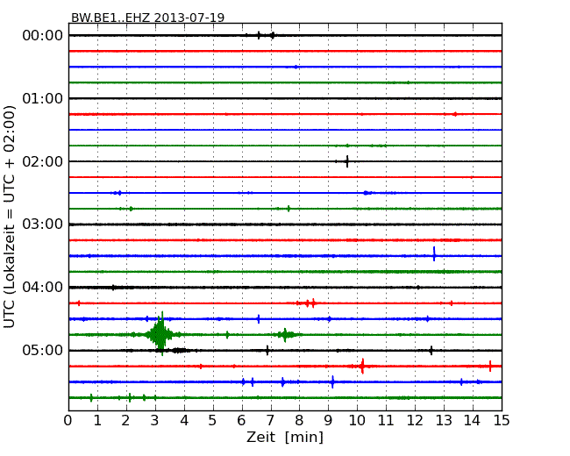Click the UTC Lokalzeit vertical axis label
Screen dimensions: 570x456
(10, 217)
